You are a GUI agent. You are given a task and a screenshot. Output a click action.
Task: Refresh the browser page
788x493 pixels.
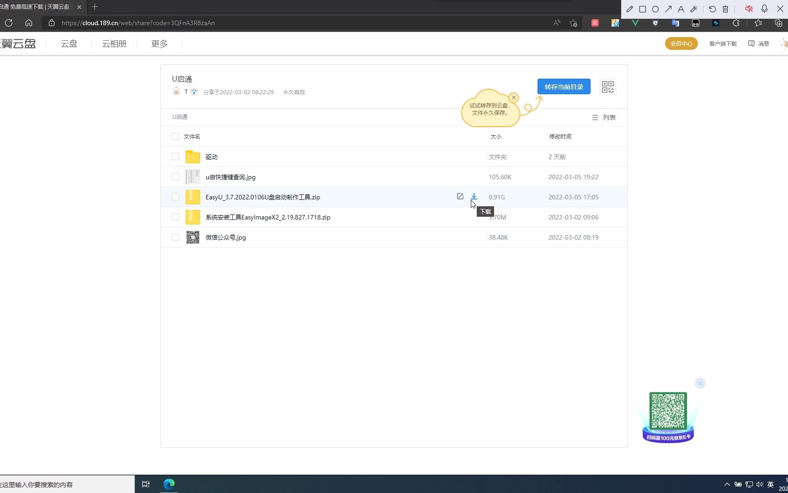[9, 23]
